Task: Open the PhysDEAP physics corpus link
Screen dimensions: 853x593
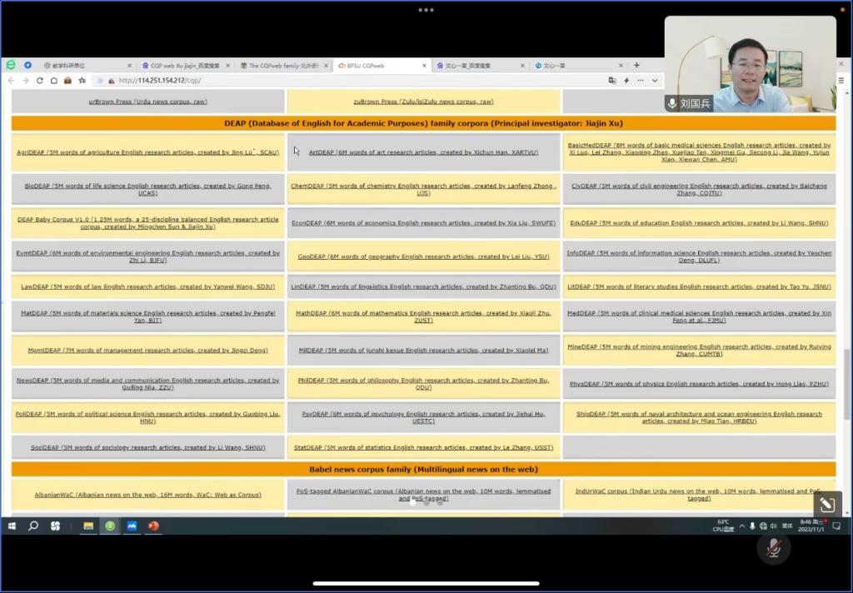Action: coord(699,384)
